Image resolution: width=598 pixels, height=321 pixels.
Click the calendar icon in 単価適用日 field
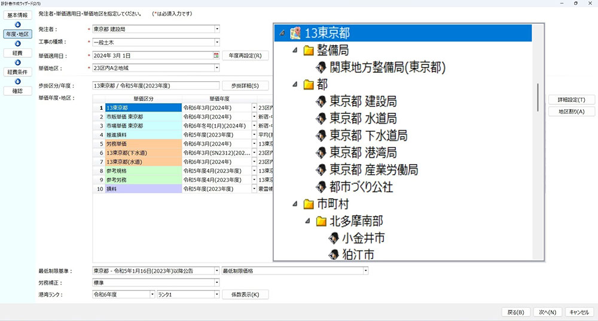click(216, 55)
